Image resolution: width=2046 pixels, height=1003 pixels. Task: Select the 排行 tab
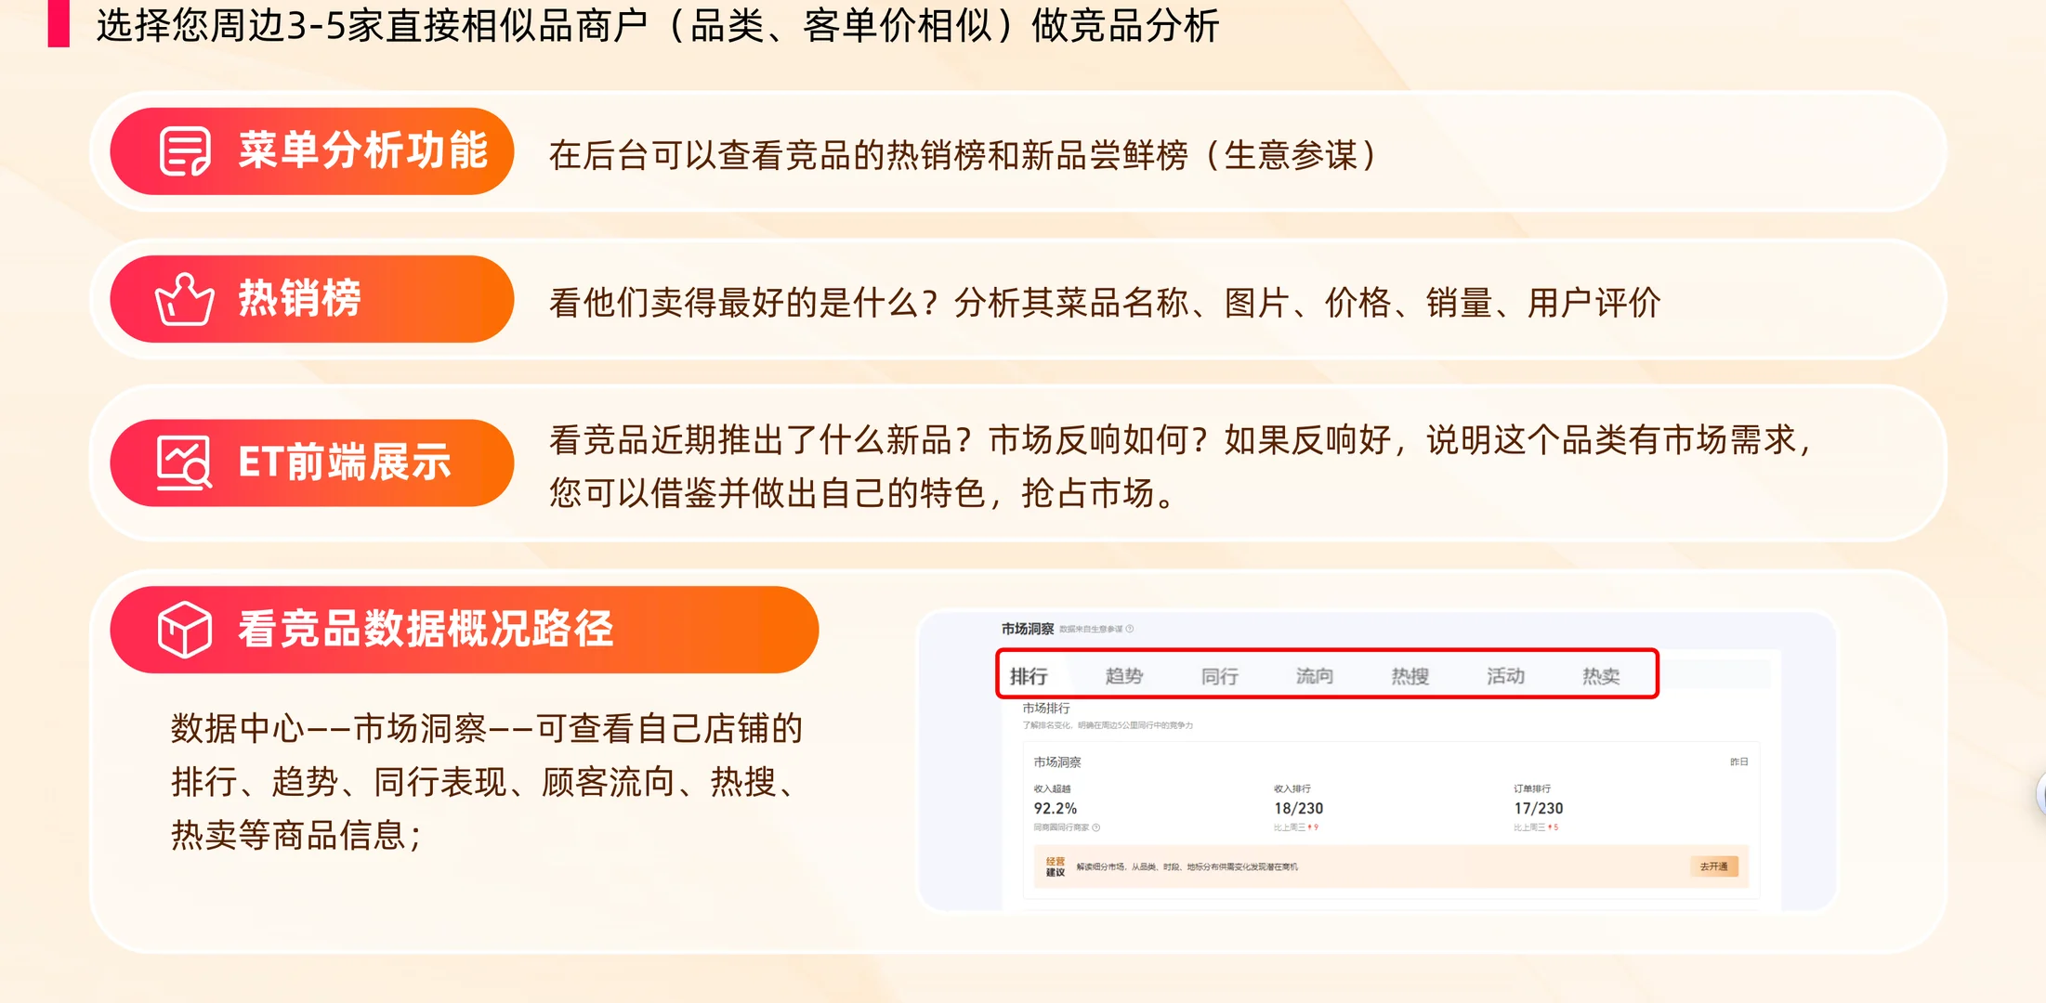tap(1029, 676)
